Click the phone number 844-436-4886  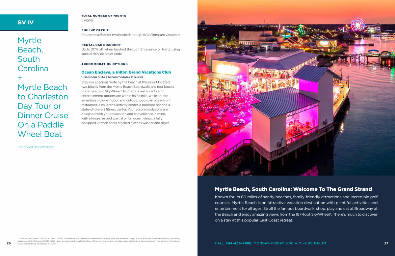[238, 243]
